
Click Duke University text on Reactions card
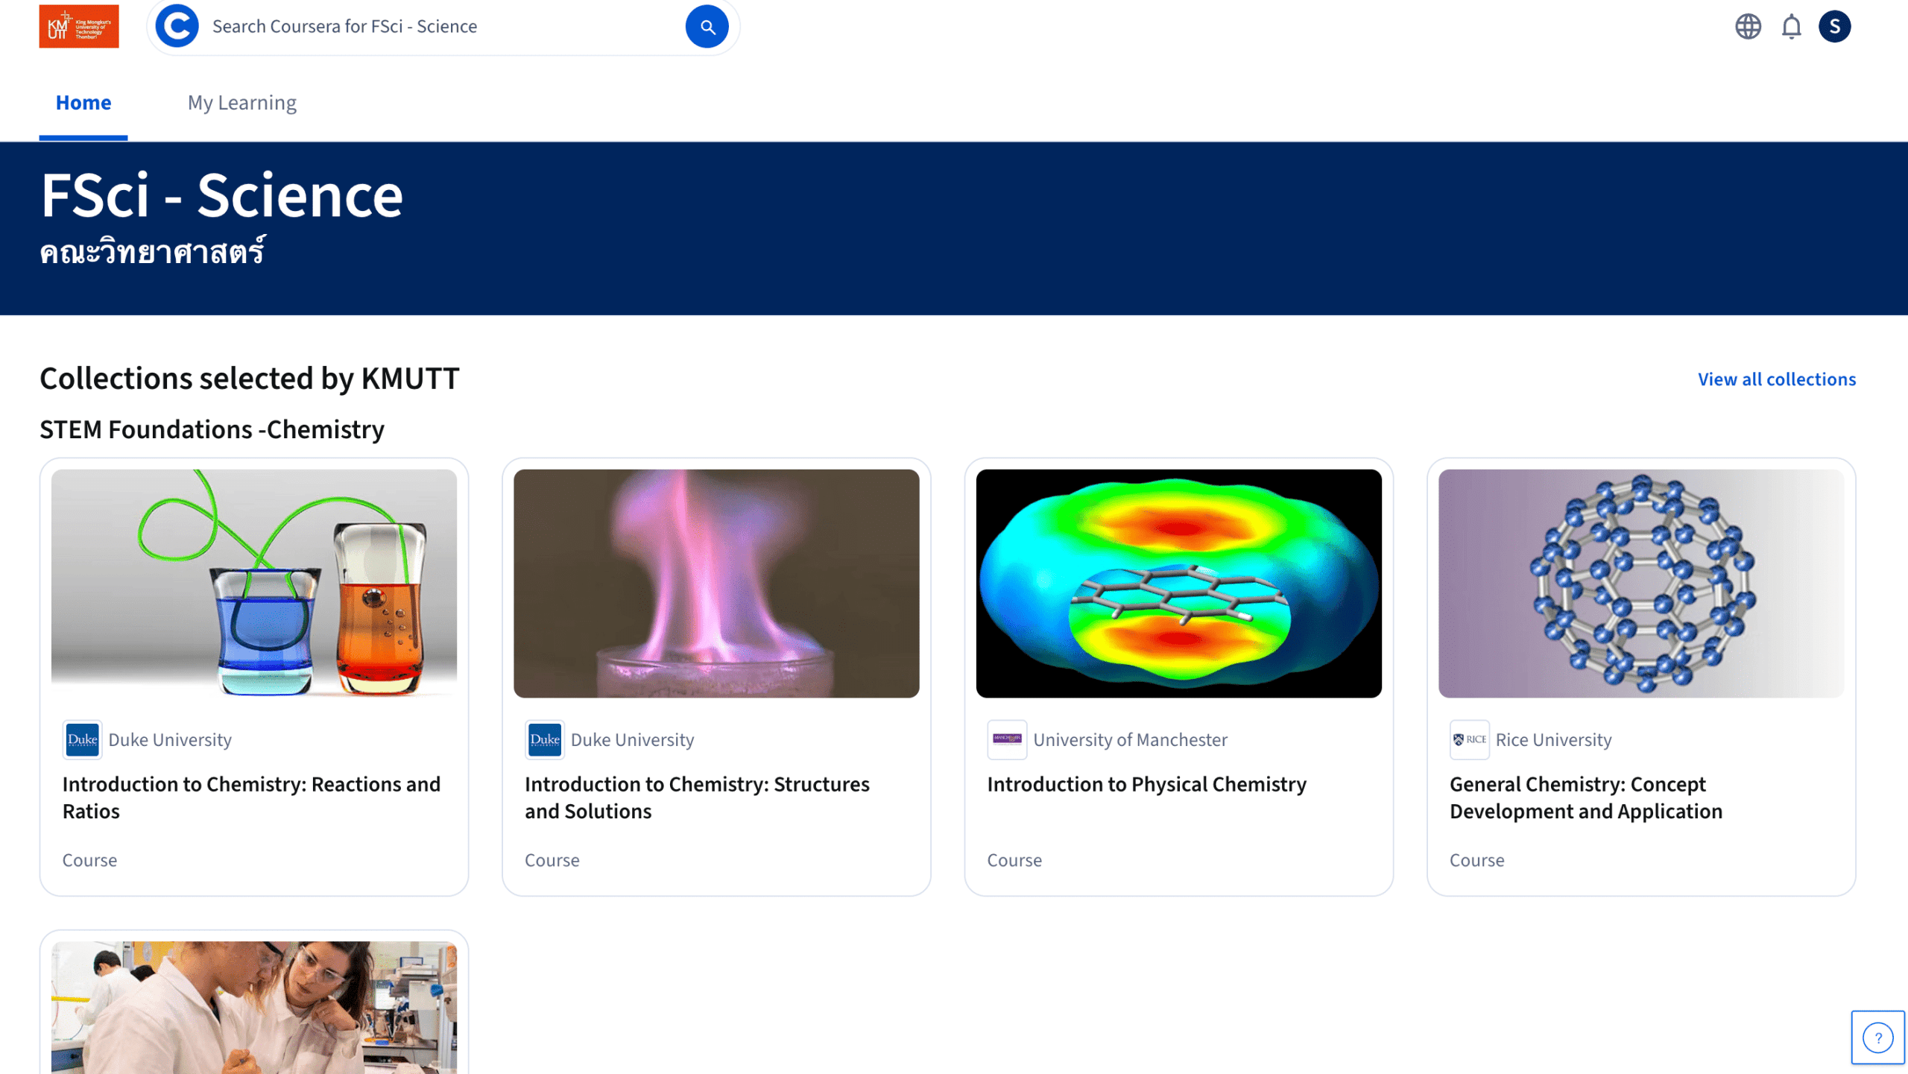pyautogui.click(x=170, y=740)
